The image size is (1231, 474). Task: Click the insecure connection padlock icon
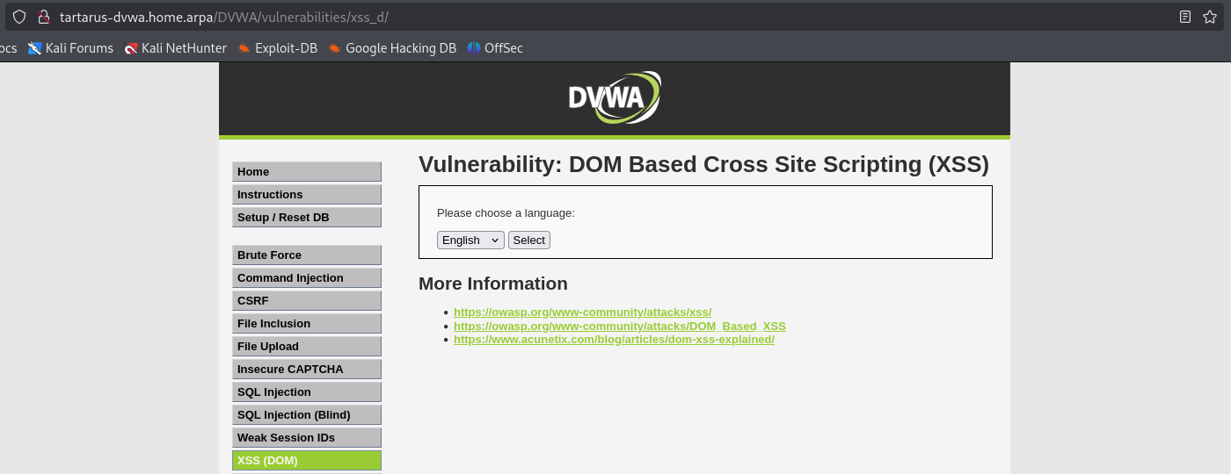tap(43, 17)
